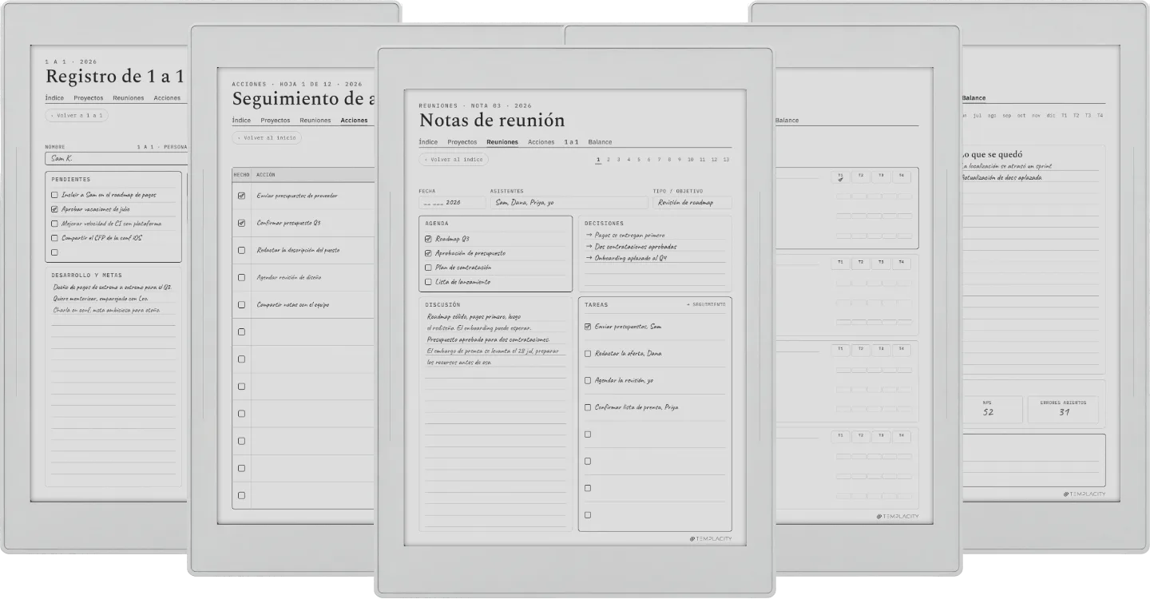Check Compartir notas con el equipo
This screenshot has width=1150, height=599.
(x=241, y=304)
